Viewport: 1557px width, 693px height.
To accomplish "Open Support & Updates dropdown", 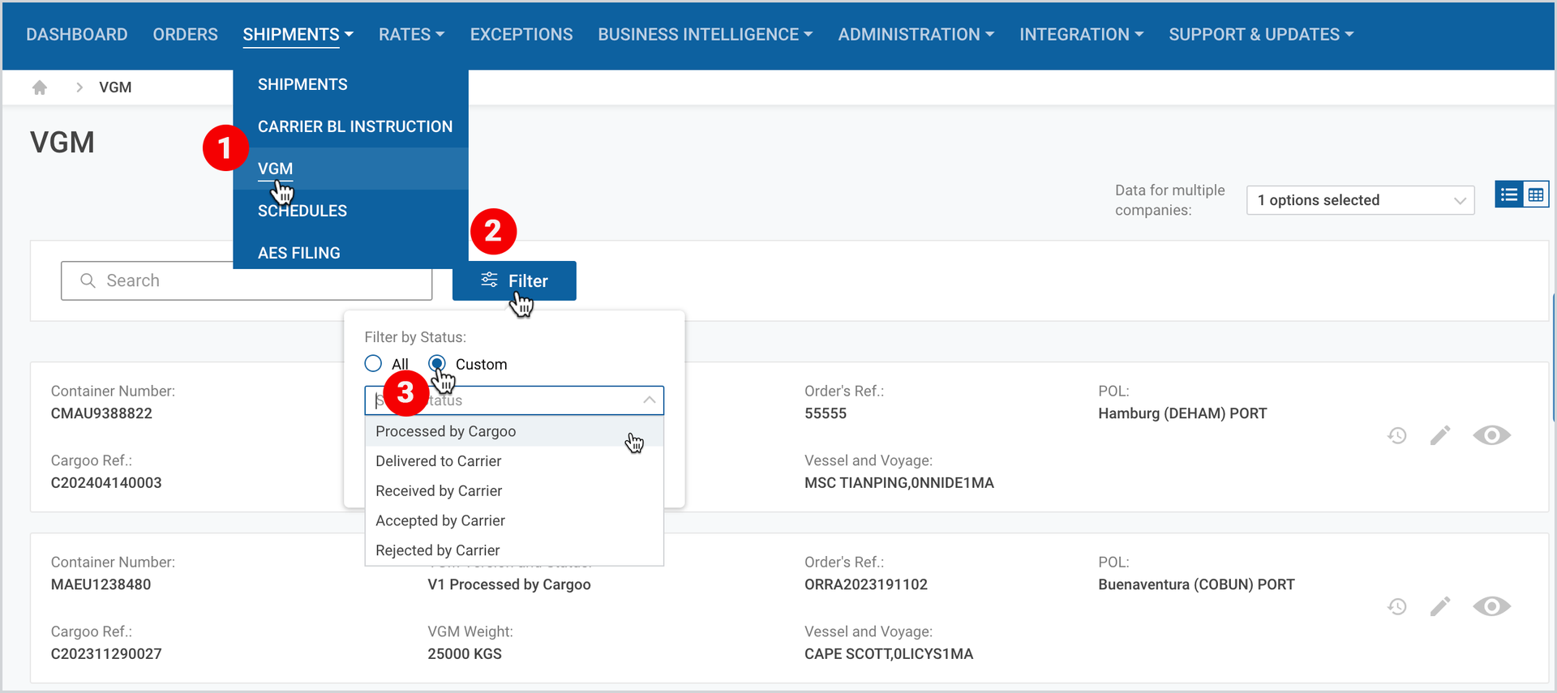I will pos(1261,35).
